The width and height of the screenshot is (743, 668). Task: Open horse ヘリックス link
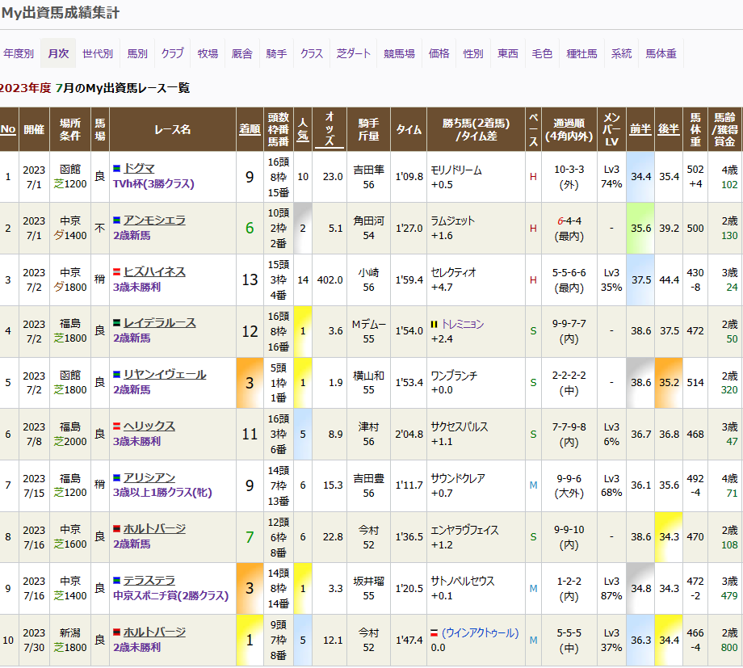click(x=149, y=426)
